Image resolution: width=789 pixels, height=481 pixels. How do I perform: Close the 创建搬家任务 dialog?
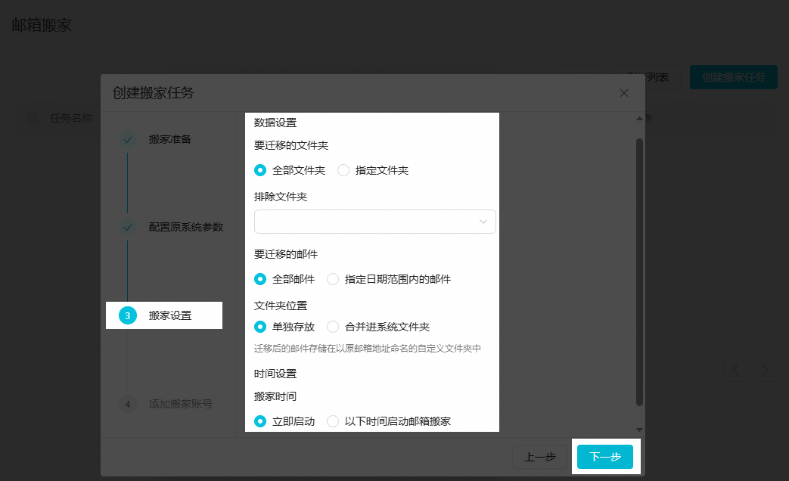(x=624, y=93)
